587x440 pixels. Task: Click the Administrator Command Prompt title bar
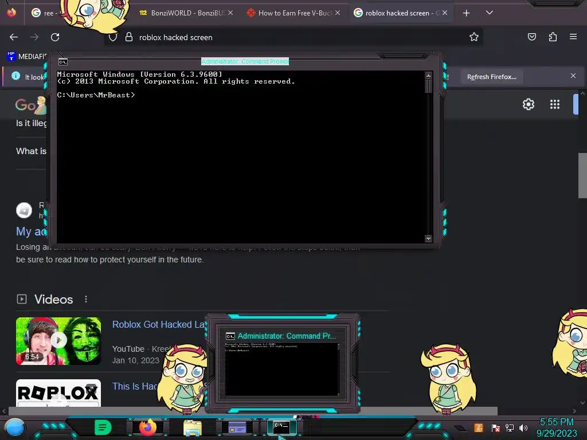tap(245, 61)
